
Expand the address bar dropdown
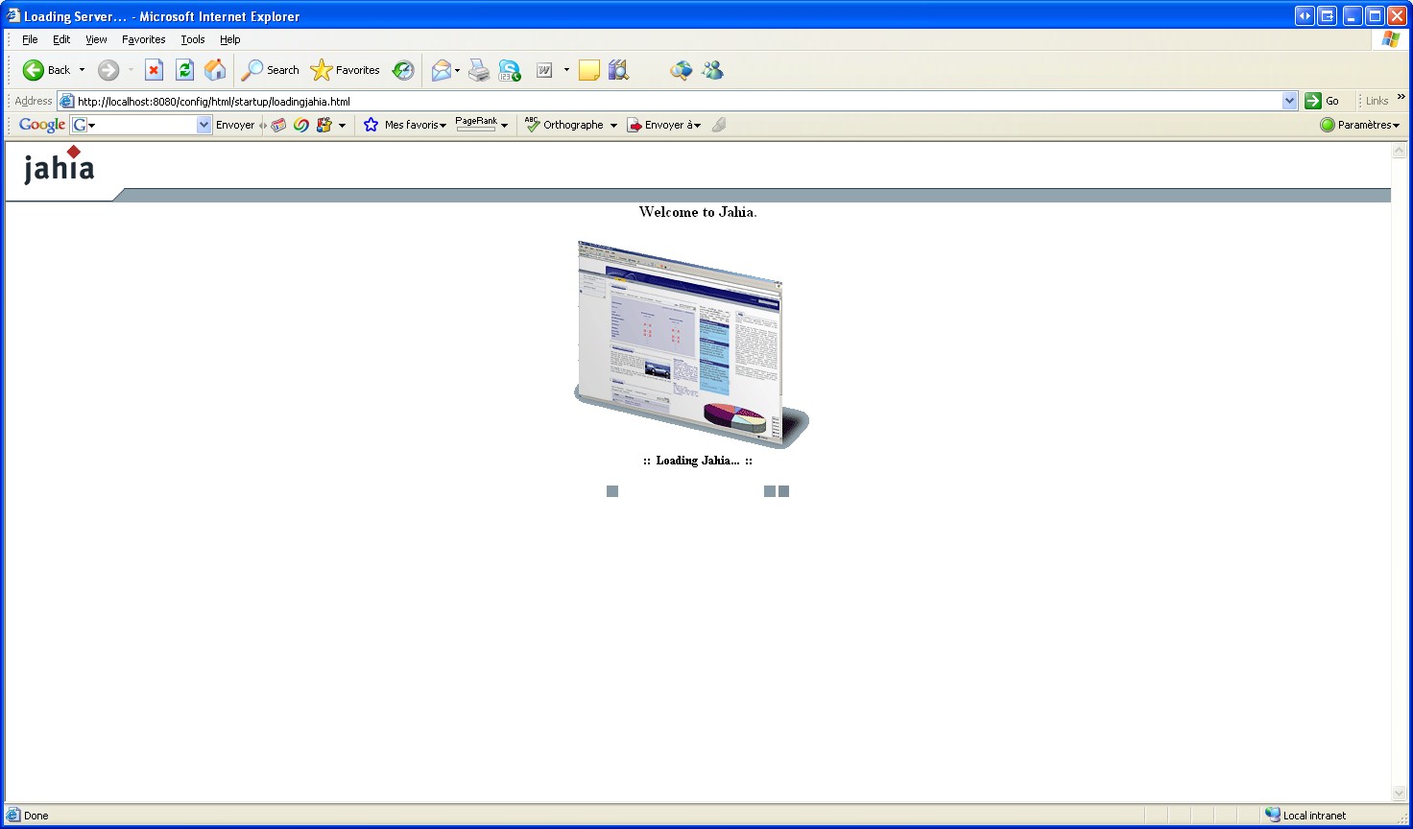(x=1289, y=101)
